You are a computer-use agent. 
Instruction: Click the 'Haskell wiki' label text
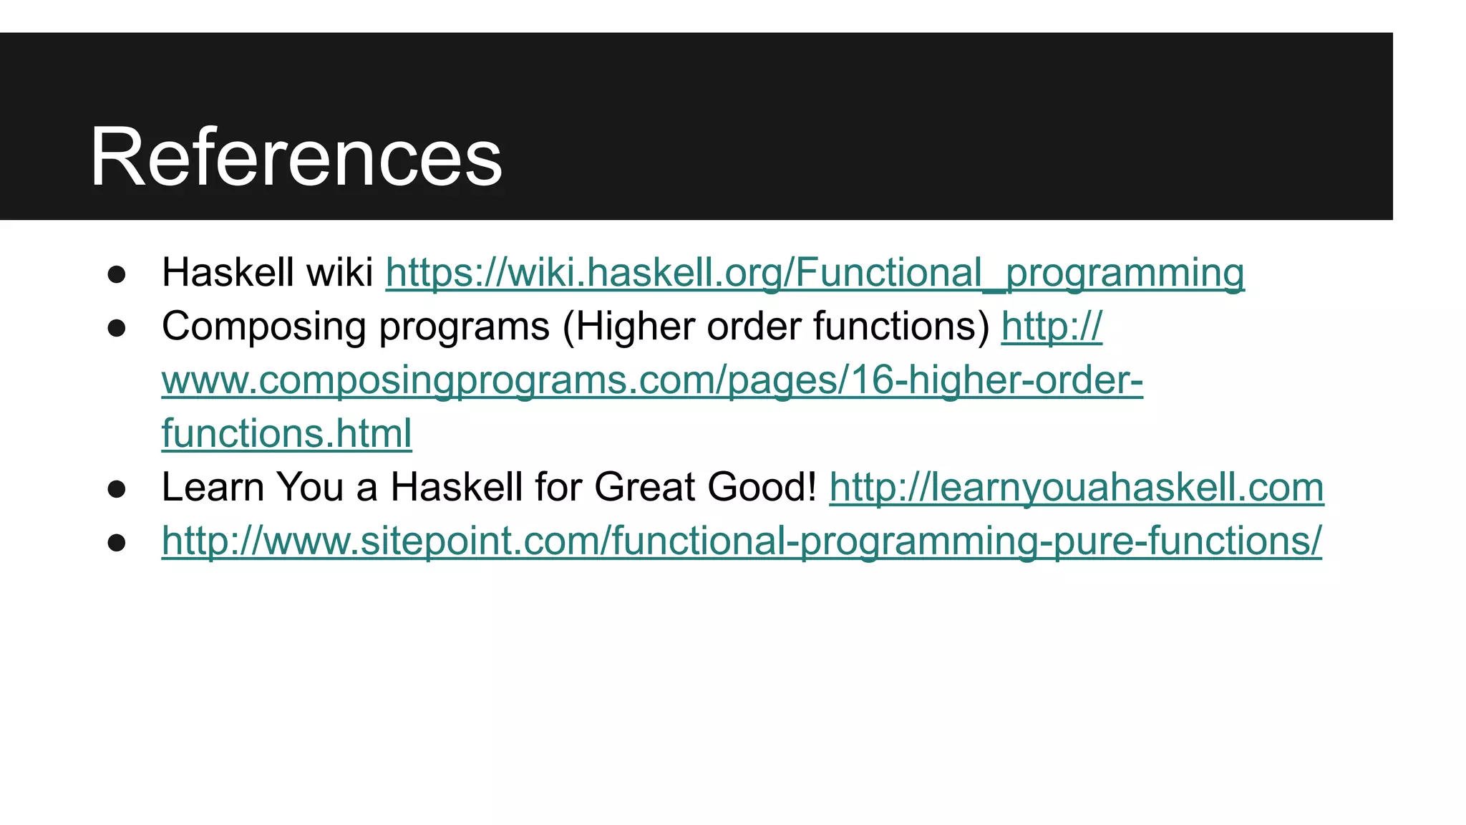(268, 273)
